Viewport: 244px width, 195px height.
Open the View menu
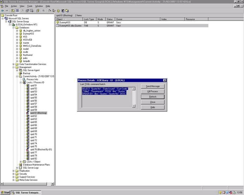coord(22,6)
